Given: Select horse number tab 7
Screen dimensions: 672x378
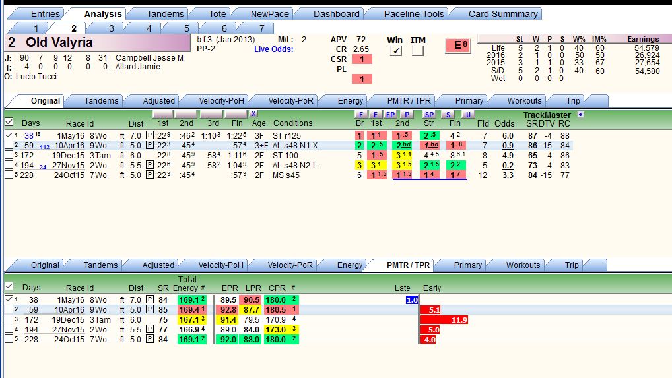Looking at the screenshot, I should pyautogui.click(x=261, y=28).
